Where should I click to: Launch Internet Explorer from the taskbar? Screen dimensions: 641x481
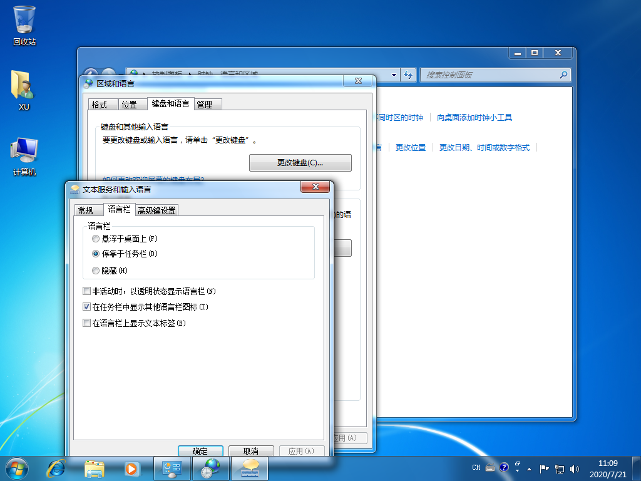(x=57, y=467)
